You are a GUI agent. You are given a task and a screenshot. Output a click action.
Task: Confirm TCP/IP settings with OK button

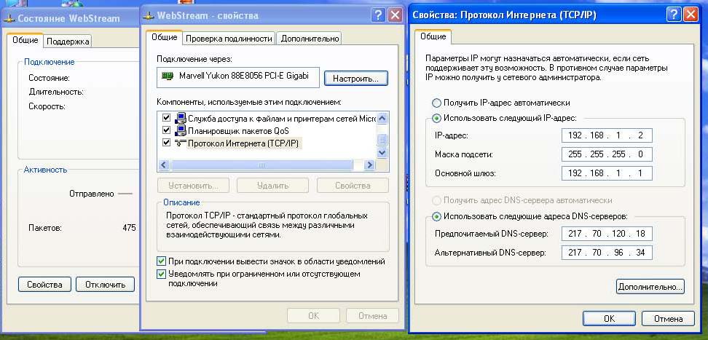tap(609, 319)
